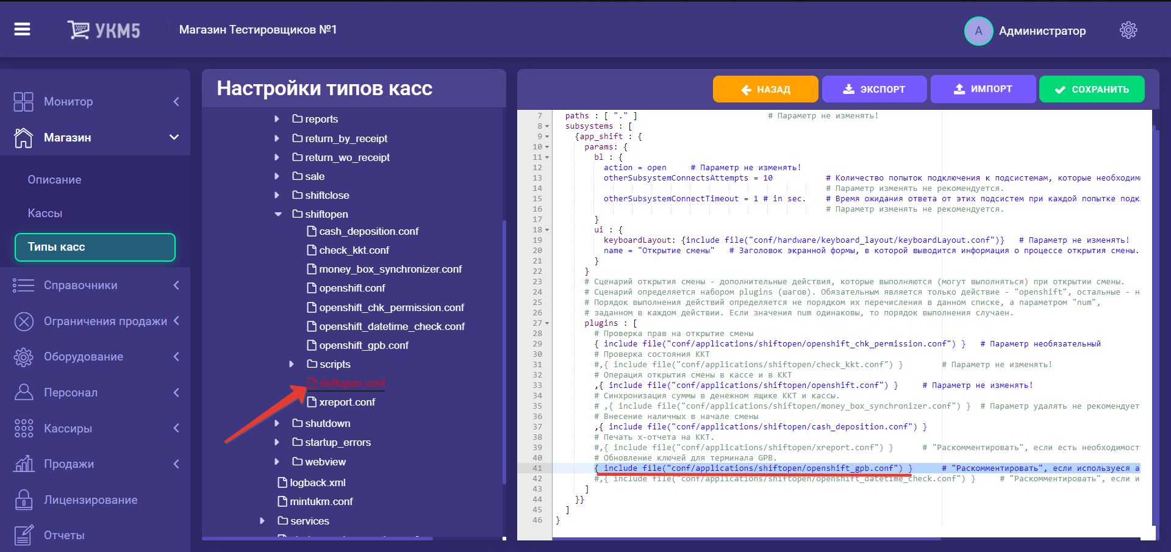
Task: Click line number 33 in gutter
Action: pos(537,385)
